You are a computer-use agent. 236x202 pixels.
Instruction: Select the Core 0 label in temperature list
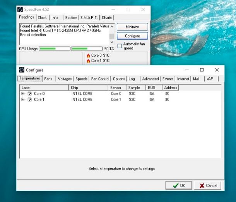[x=39, y=93]
